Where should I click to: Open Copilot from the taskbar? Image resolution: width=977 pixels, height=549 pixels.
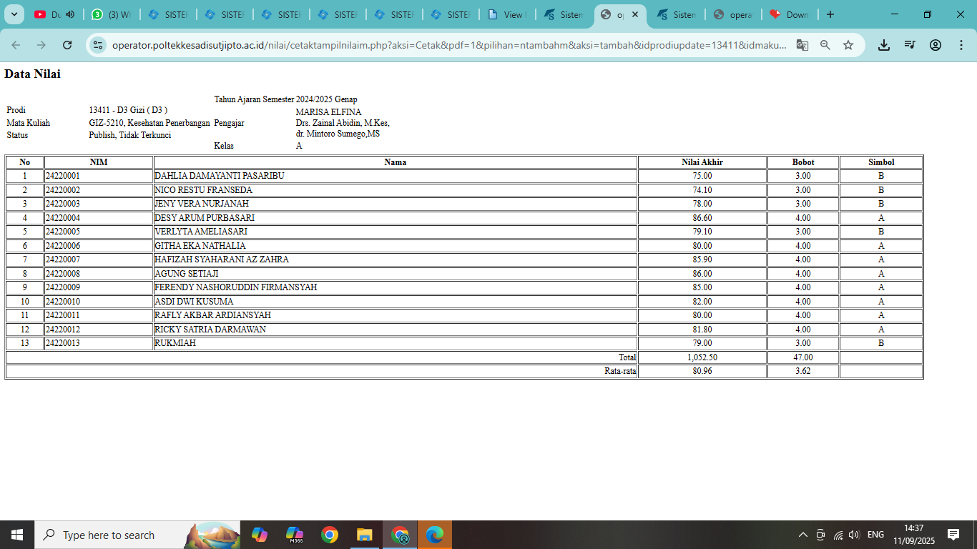pos(260,535)
